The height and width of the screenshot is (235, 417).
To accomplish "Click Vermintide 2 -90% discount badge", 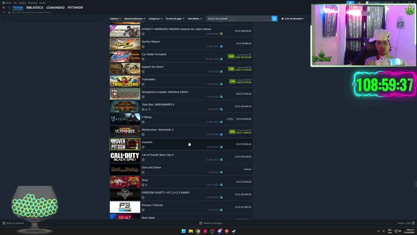I will [232, 132].
